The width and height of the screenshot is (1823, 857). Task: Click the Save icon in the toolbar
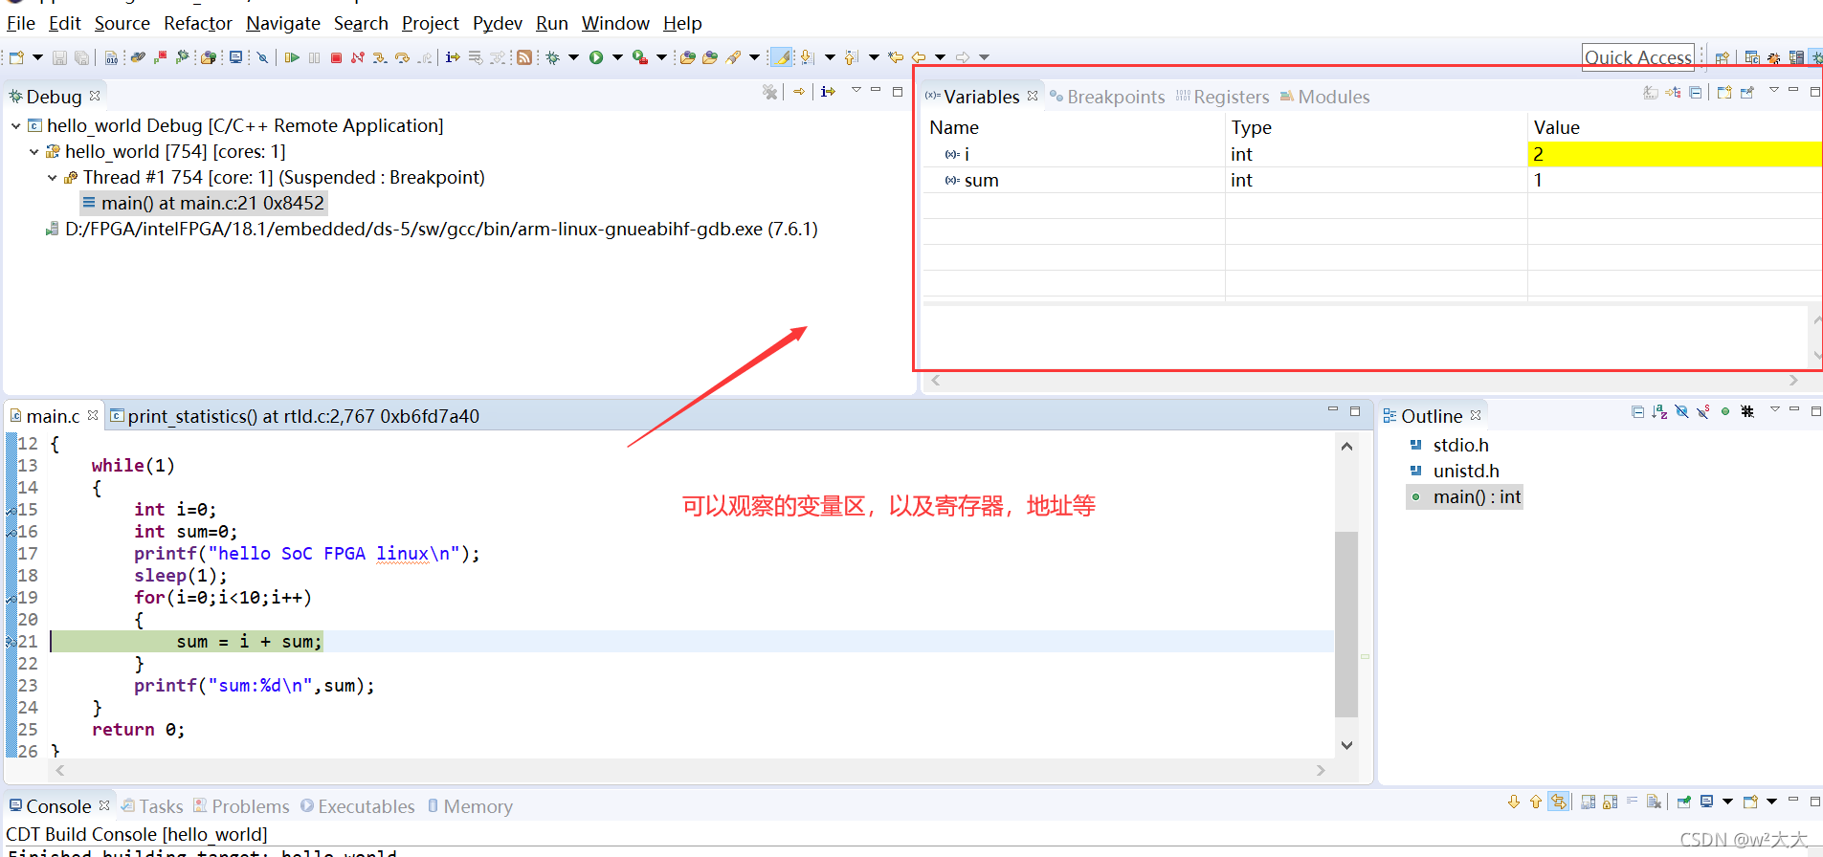[x=59, y=57]
